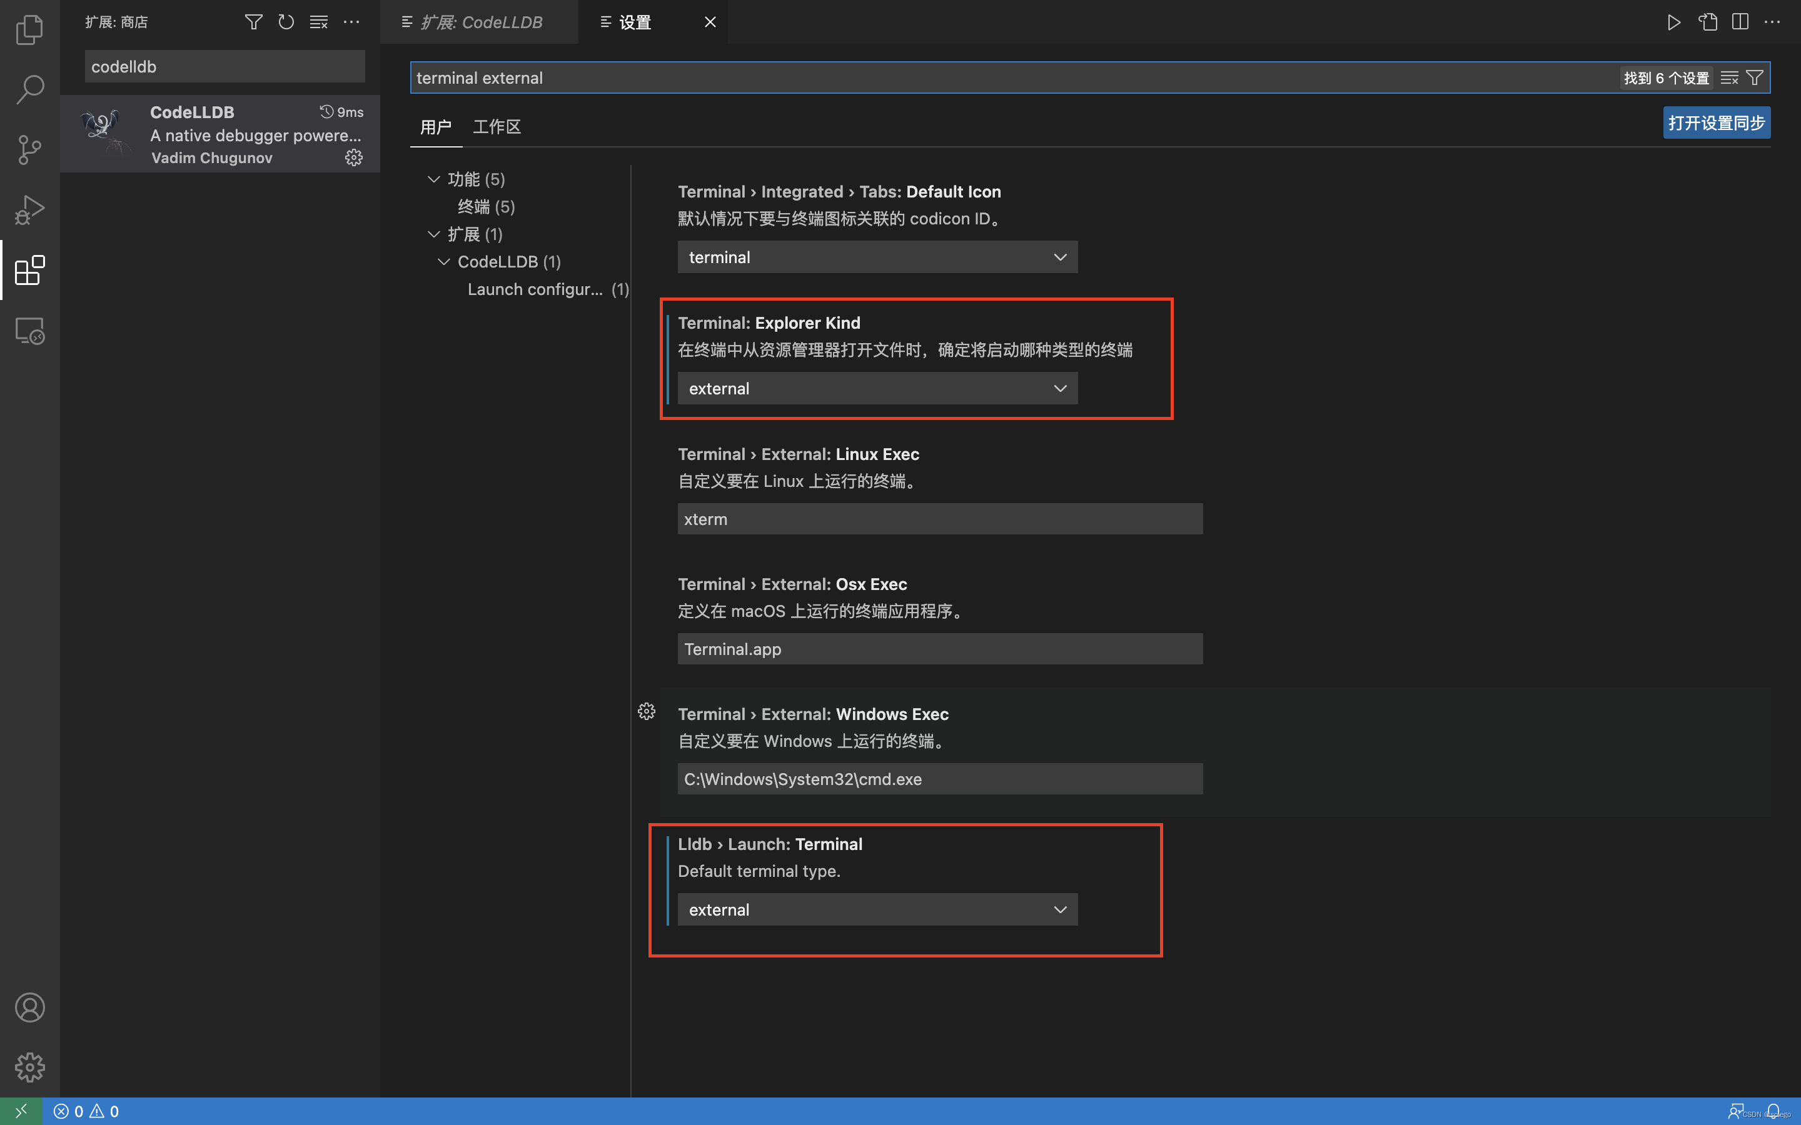This screenshot has height=1125, width=1801.
Task: Open gear menu for Windows Exec setting
Action: pos(647,711)
